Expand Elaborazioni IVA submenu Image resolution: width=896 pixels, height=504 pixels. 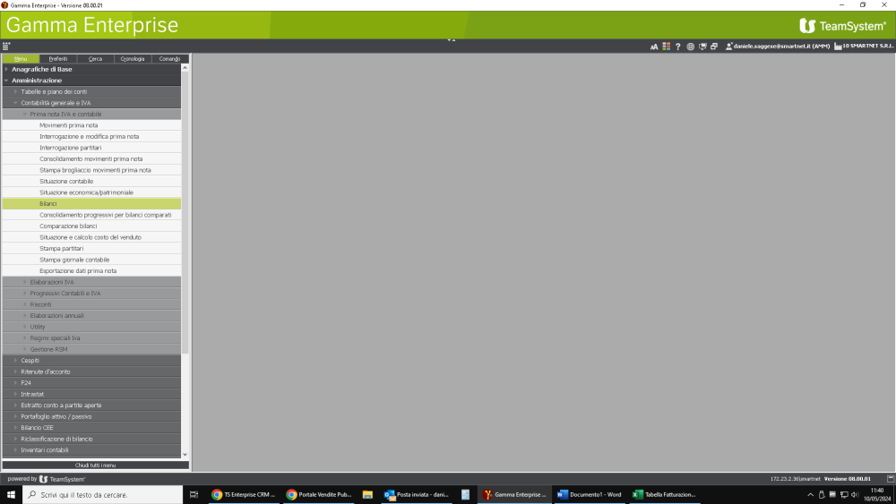pyautogui.click(x=91, y=282)
